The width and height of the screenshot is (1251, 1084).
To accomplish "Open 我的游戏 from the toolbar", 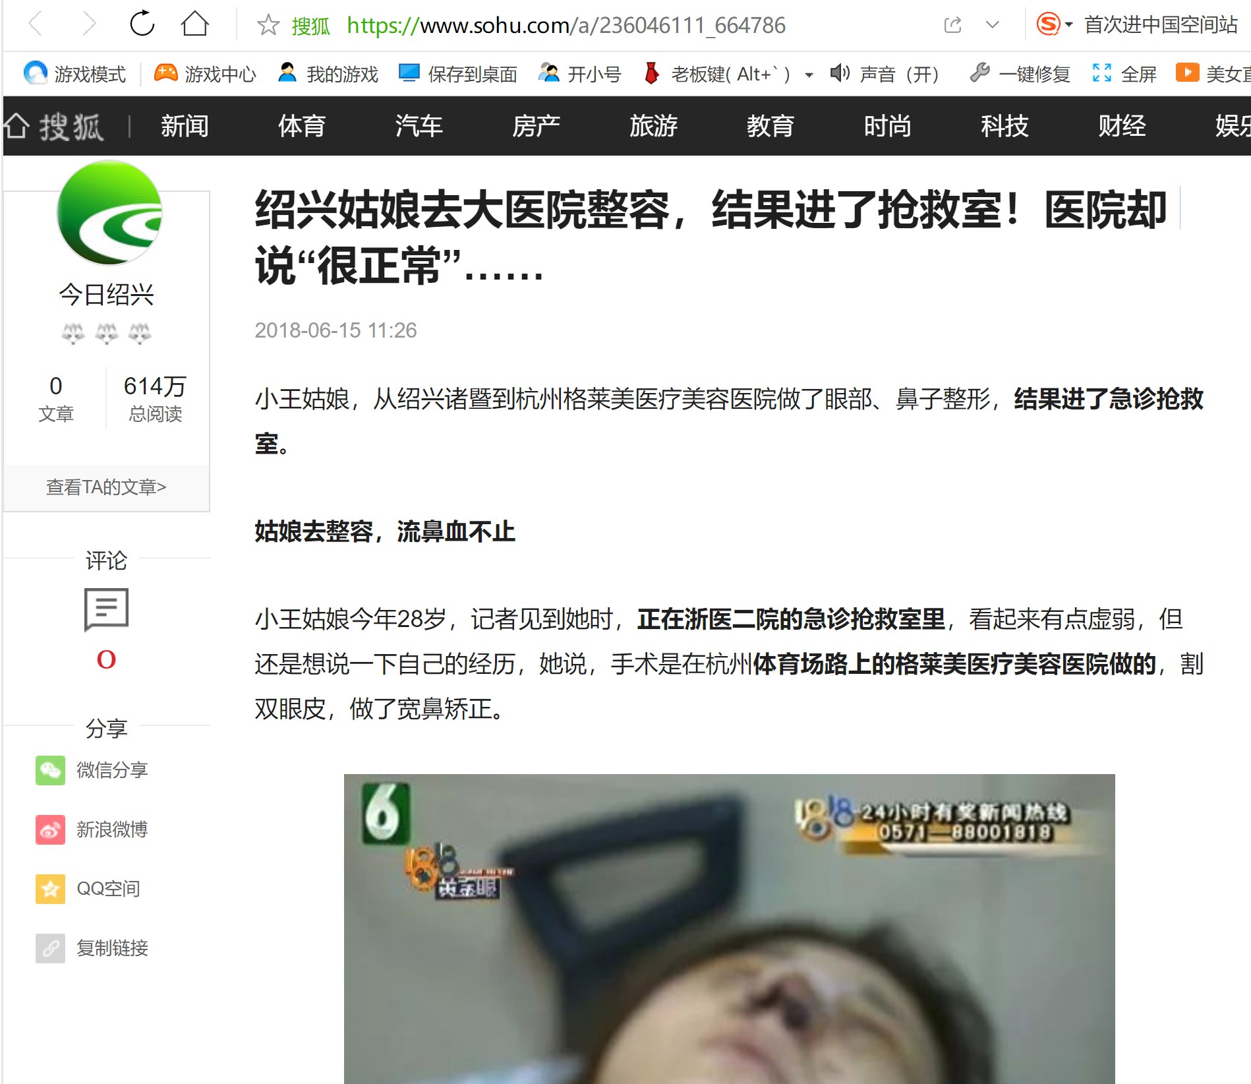I will pos(328,74).
